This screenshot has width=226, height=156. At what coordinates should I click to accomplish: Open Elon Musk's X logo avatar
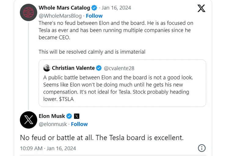[x=28, y=120]
